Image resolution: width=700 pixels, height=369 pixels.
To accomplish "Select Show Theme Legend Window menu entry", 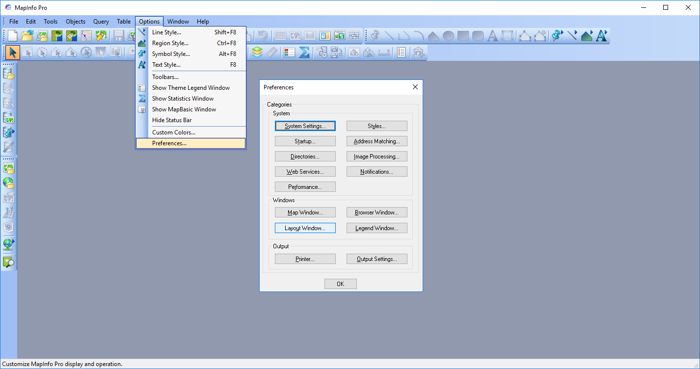I will coord(190,88).
